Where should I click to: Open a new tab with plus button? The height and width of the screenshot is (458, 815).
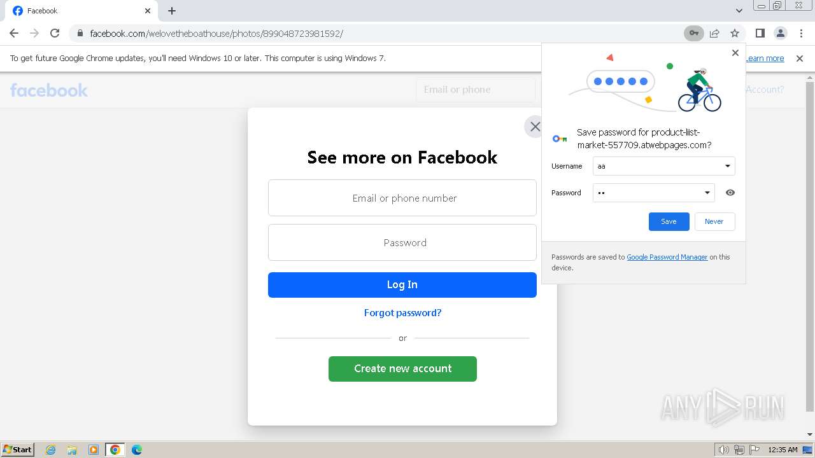click(x=172, y=11)
